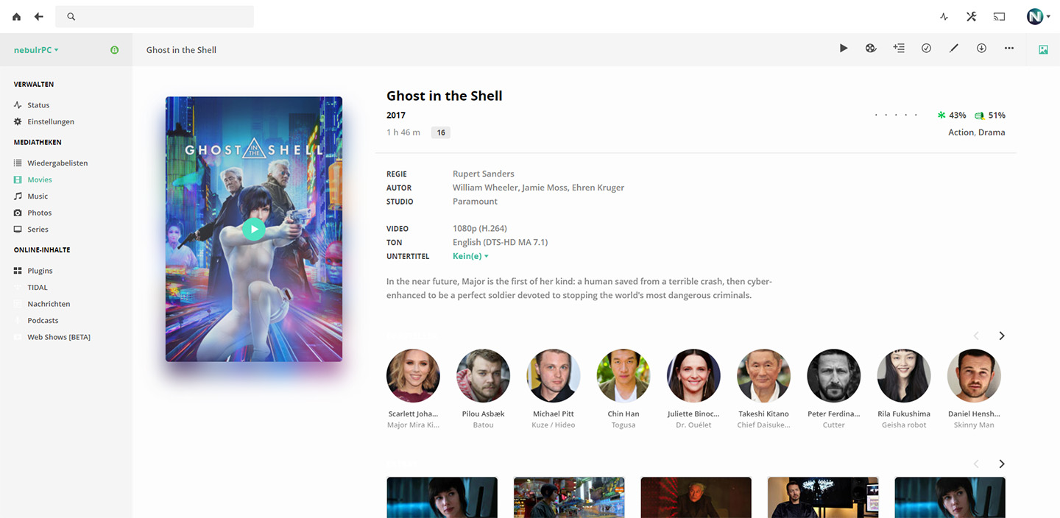Click the back arrow in top bar

pyautogui.click(x=39, y=16)
